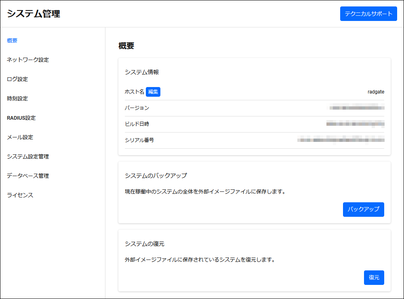404x299 pixels.
Task: Click the システムの復元 card heading
Action: 145,244
